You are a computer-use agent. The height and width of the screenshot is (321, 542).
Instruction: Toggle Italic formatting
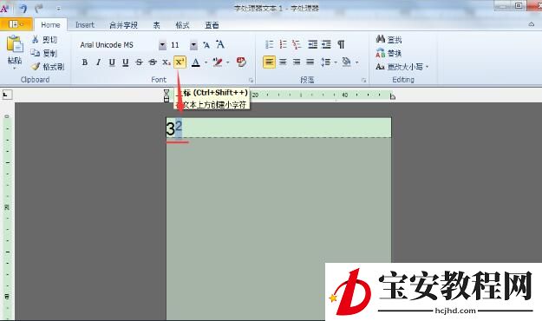point(98,62)
